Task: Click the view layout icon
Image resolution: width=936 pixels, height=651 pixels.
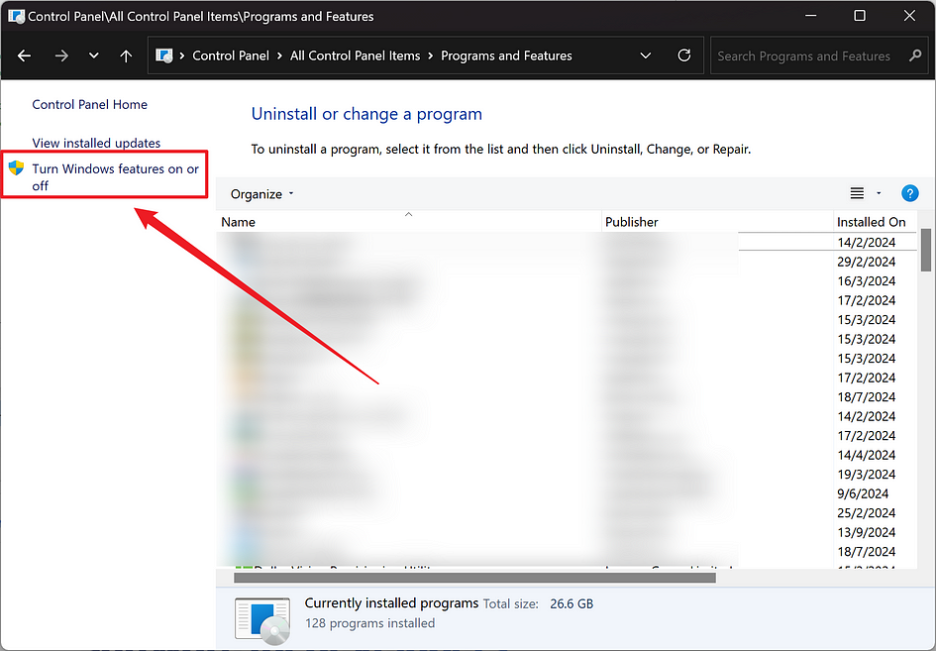Action: [x=857, y=193]
